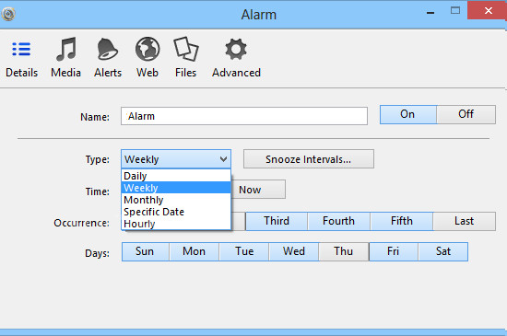Toggle the Thu day button
The width and height of the screenshot is (507, 336).
tap(344, 251)
